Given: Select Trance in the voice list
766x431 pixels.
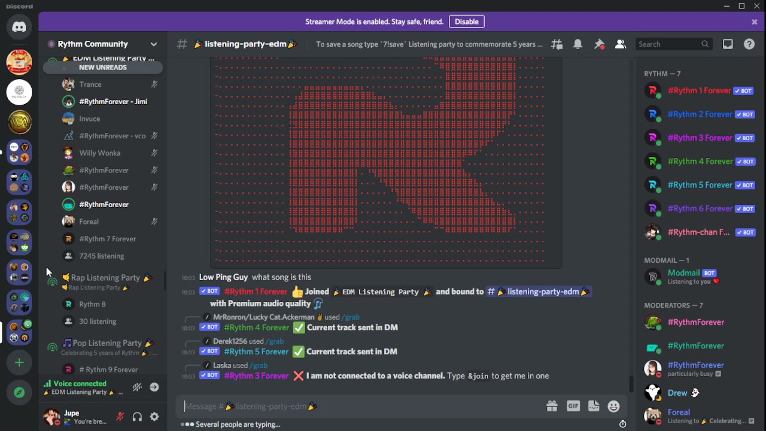Looking at the screenshot, I should click(x=110, y=84).
